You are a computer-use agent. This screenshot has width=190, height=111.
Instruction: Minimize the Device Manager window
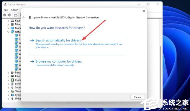(139, 4)
